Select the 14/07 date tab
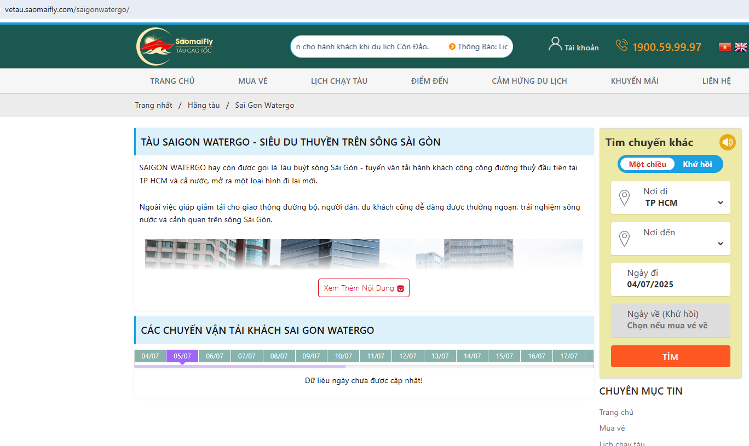749x446 pixels. [x=473, y=356]
